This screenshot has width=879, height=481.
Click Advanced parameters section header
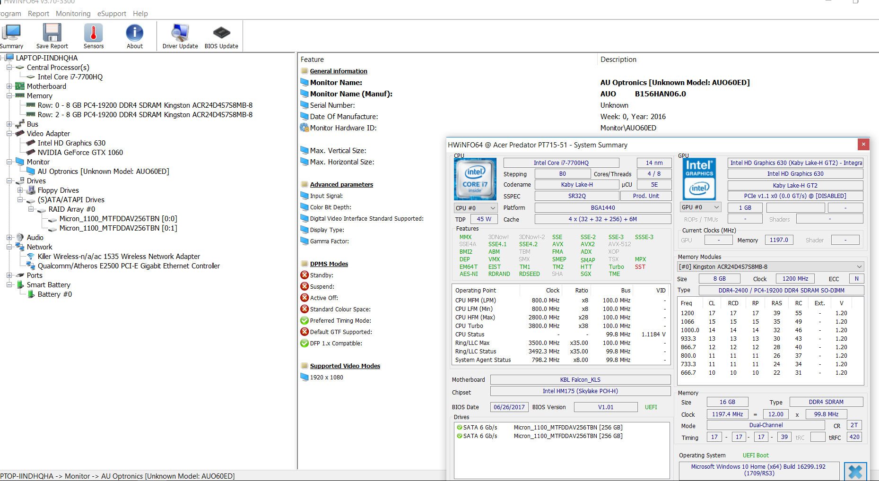point(341,184)
